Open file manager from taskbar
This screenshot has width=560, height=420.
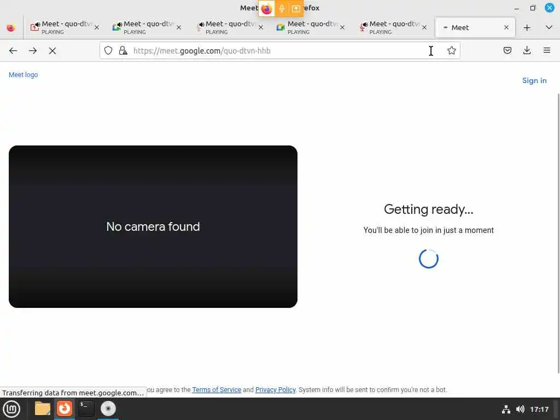(x=43, y=409)
